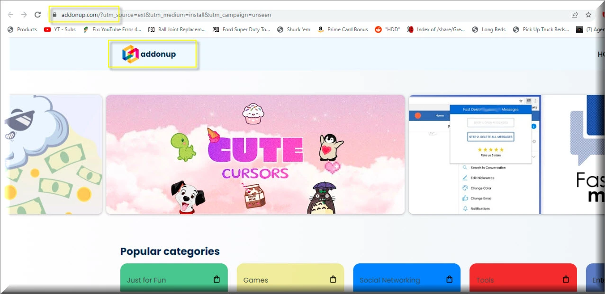Click the addonup.com URL in address bar

166,15
